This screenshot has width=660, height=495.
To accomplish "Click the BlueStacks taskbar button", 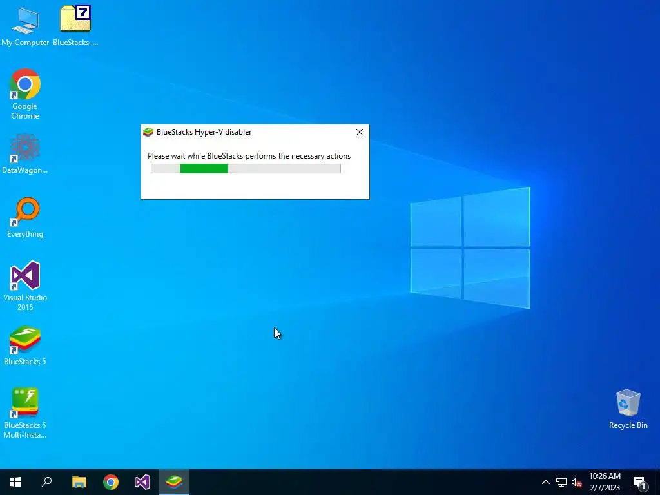I will point(174,482).
